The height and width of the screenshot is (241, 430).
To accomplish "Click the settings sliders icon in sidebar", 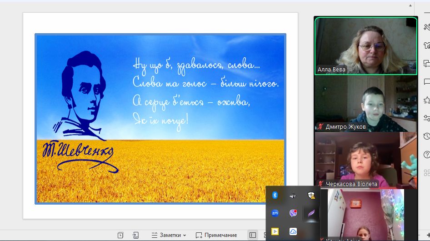I will tap(426, 118).
